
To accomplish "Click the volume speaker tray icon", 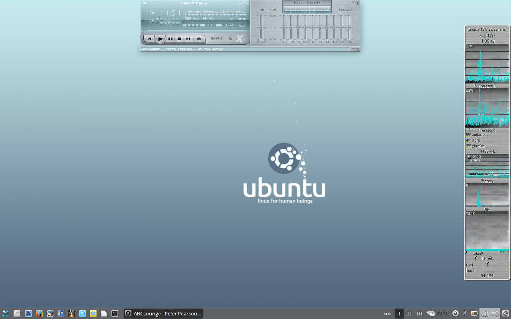I will click(495, 313).
